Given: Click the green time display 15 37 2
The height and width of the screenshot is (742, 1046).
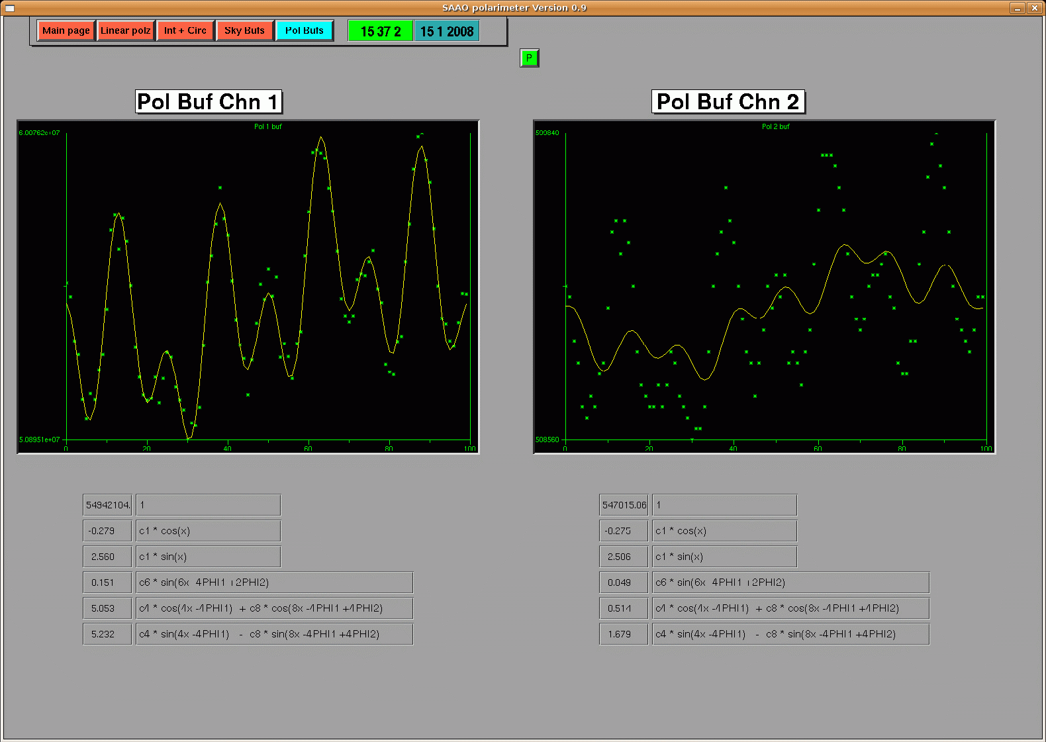Looking at the screenshot, I should coord(381,31).
